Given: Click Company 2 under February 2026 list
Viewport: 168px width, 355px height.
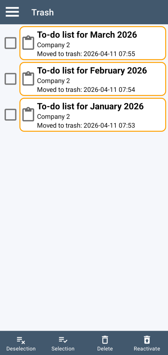Looking at the screenshot, I should pos(53,81).
